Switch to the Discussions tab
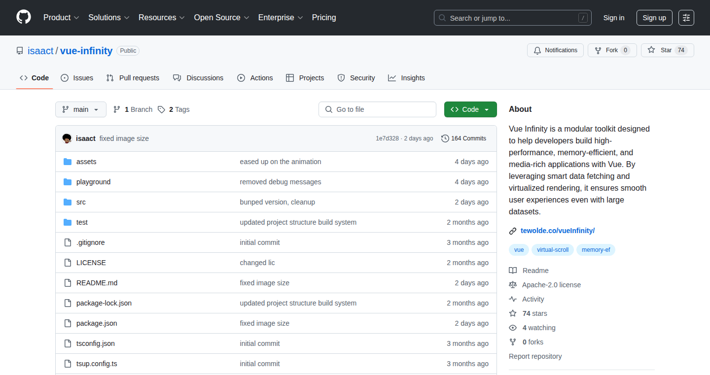Viewport: 710px width, 375px height. tap(198, 78)
